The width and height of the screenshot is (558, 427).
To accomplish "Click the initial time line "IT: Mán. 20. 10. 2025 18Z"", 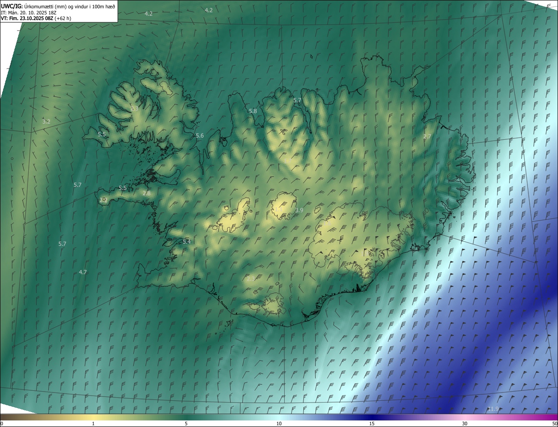I will tap(28, 12).
